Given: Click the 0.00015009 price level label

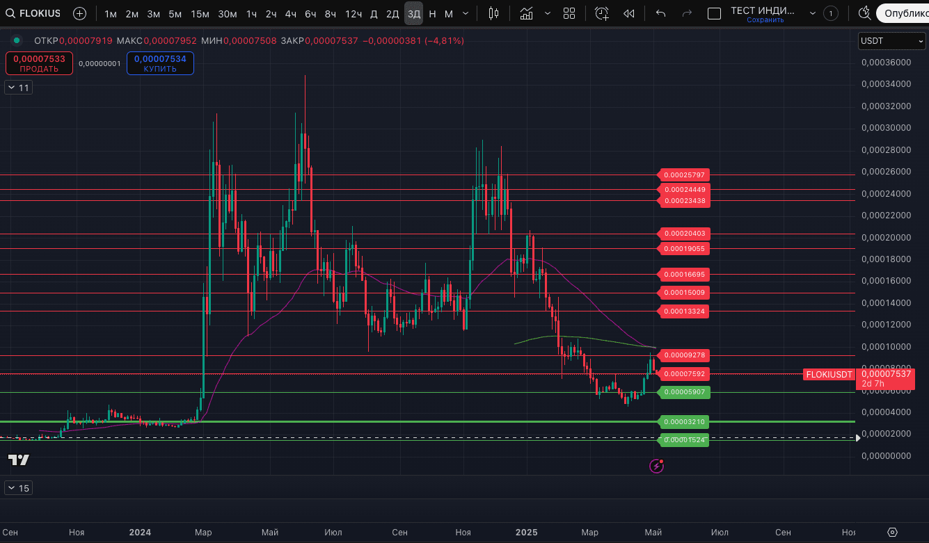Looking at the screenshot, I should [685, 293].
